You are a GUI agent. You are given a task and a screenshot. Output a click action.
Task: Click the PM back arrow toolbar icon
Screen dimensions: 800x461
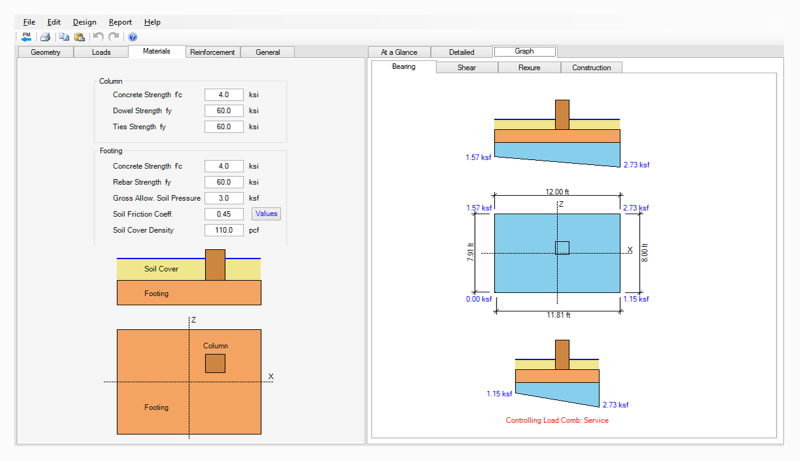pyautogui.click(x=26, y=37)
